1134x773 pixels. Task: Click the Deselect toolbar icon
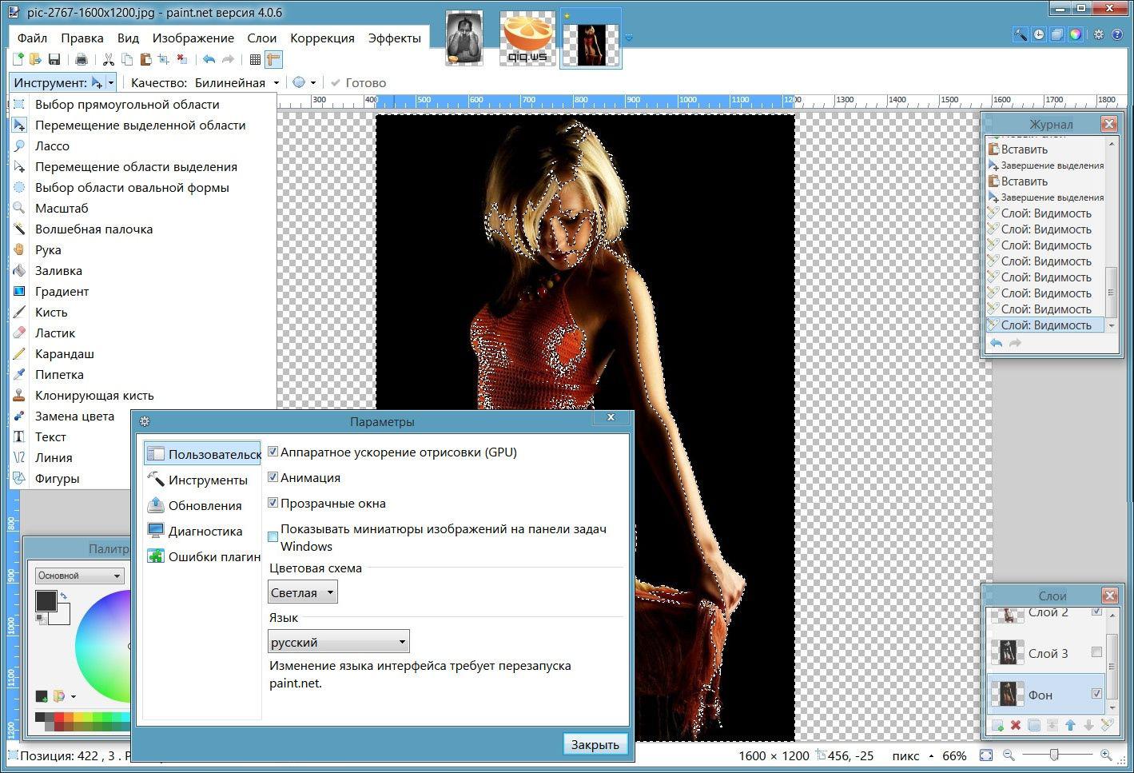182,59
